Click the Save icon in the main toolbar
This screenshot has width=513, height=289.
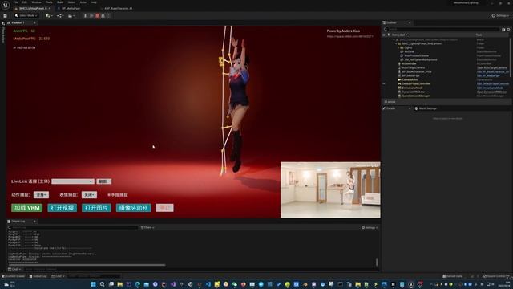(x=5, y=16)
